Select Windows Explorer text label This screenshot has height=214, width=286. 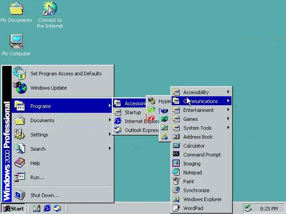pos(202,199)
